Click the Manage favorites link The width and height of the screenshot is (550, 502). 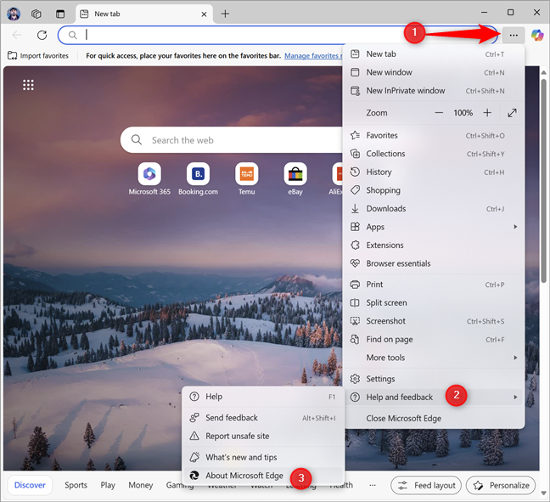[313, 55]
